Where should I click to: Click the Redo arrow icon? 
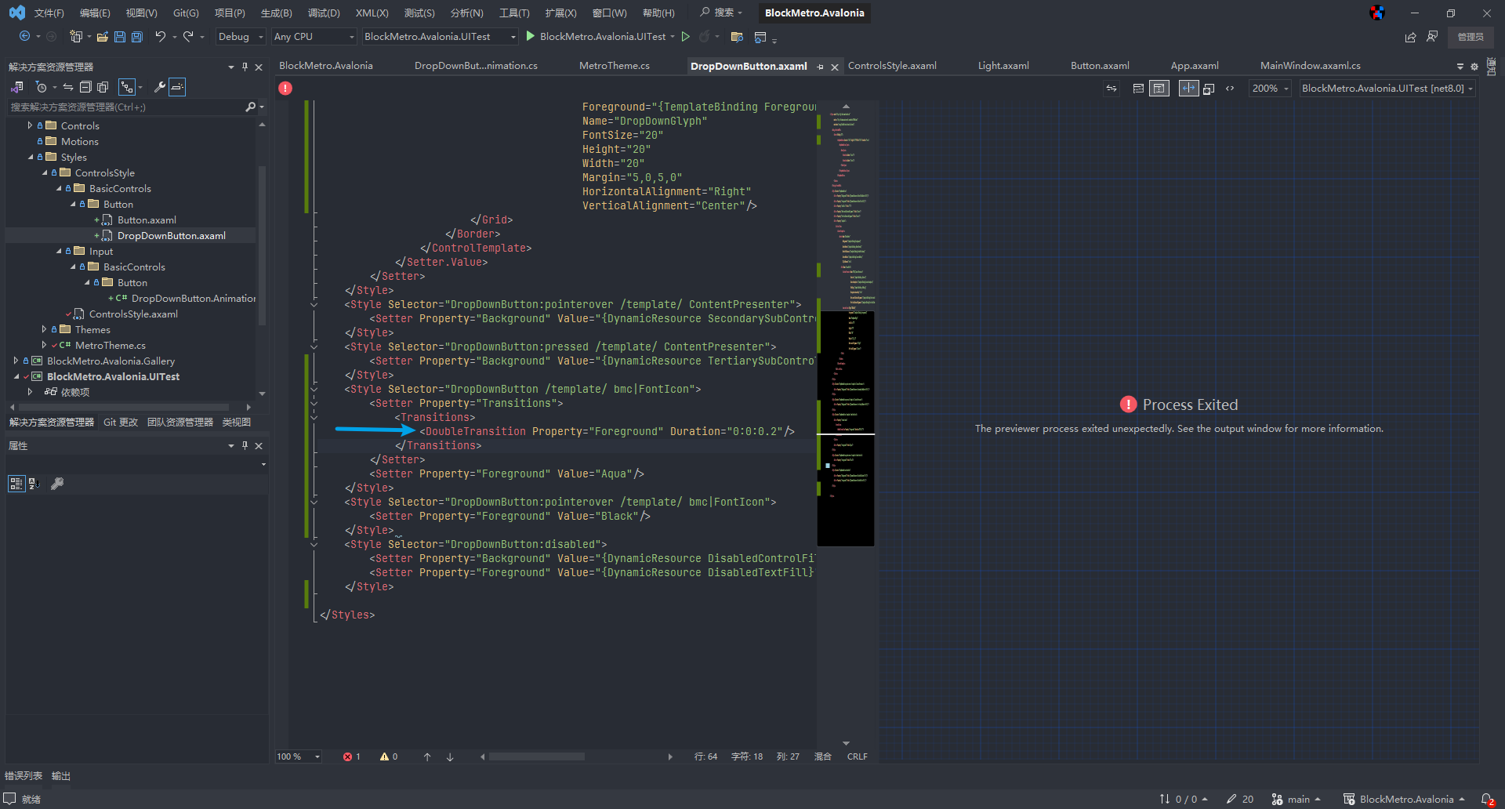188,36
